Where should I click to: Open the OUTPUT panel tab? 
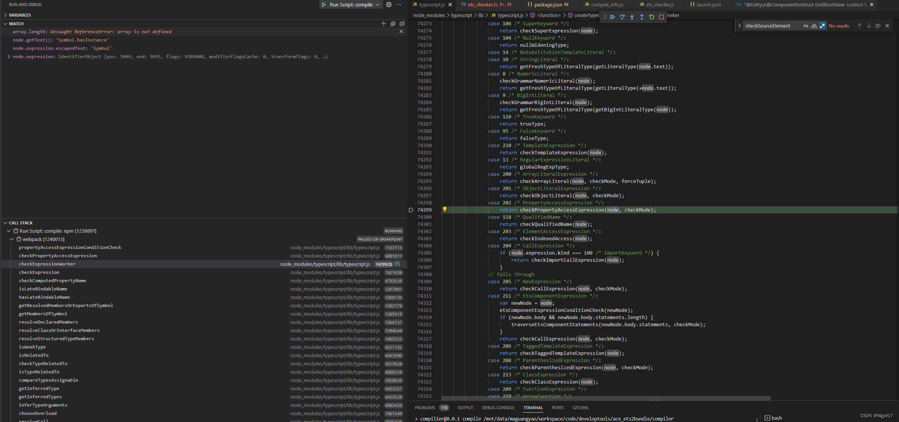click(465, 408)
